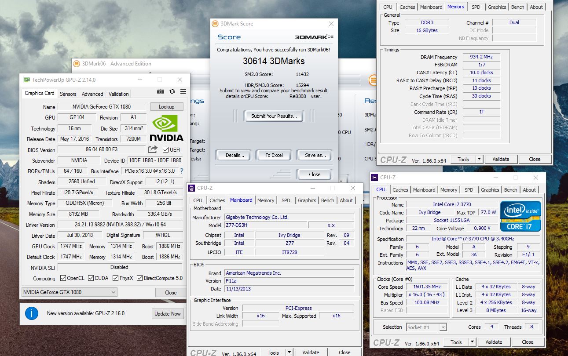Click the Intel Core i7 logo in CPU-Z
This screenshot has height=356, width=568.
521,216
